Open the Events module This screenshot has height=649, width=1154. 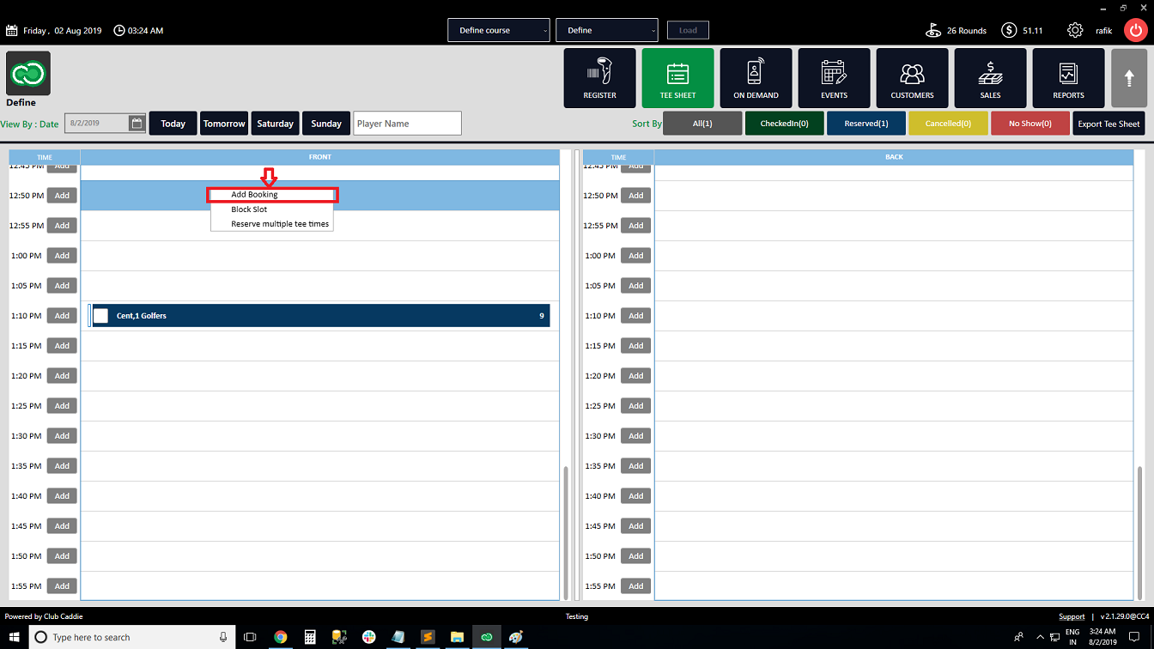[834, 78]
